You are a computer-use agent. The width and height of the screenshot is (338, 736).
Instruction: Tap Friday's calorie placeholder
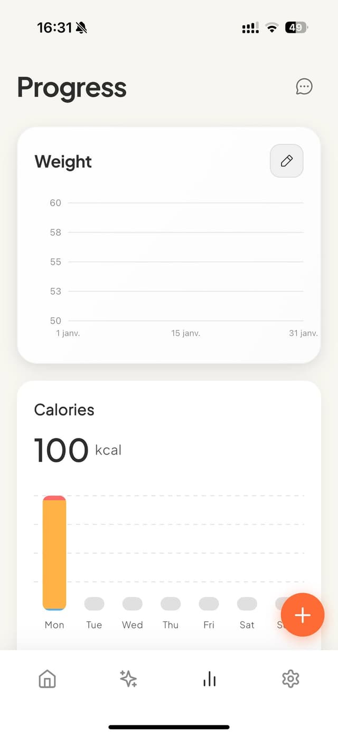tap(208, 603)
